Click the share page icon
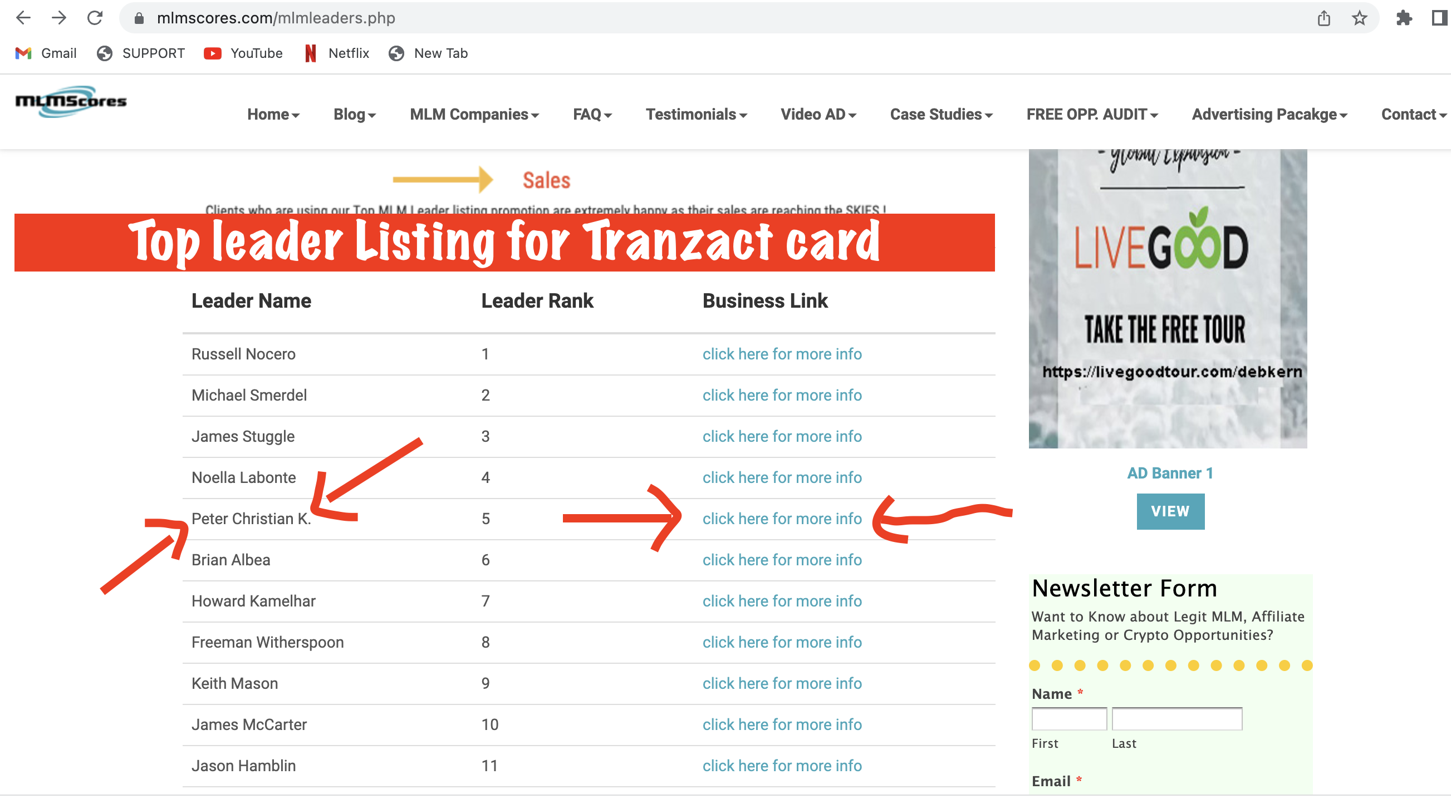 click(x=1323, y=18)
